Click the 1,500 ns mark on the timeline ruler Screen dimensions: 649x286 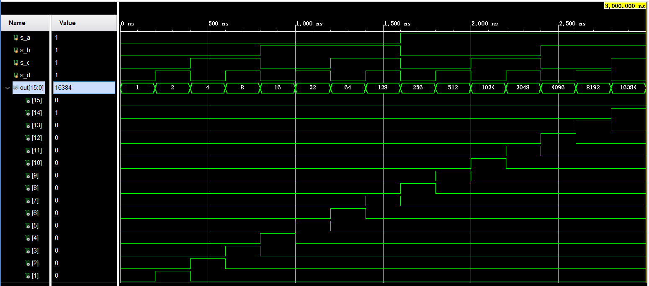(397, 23)
